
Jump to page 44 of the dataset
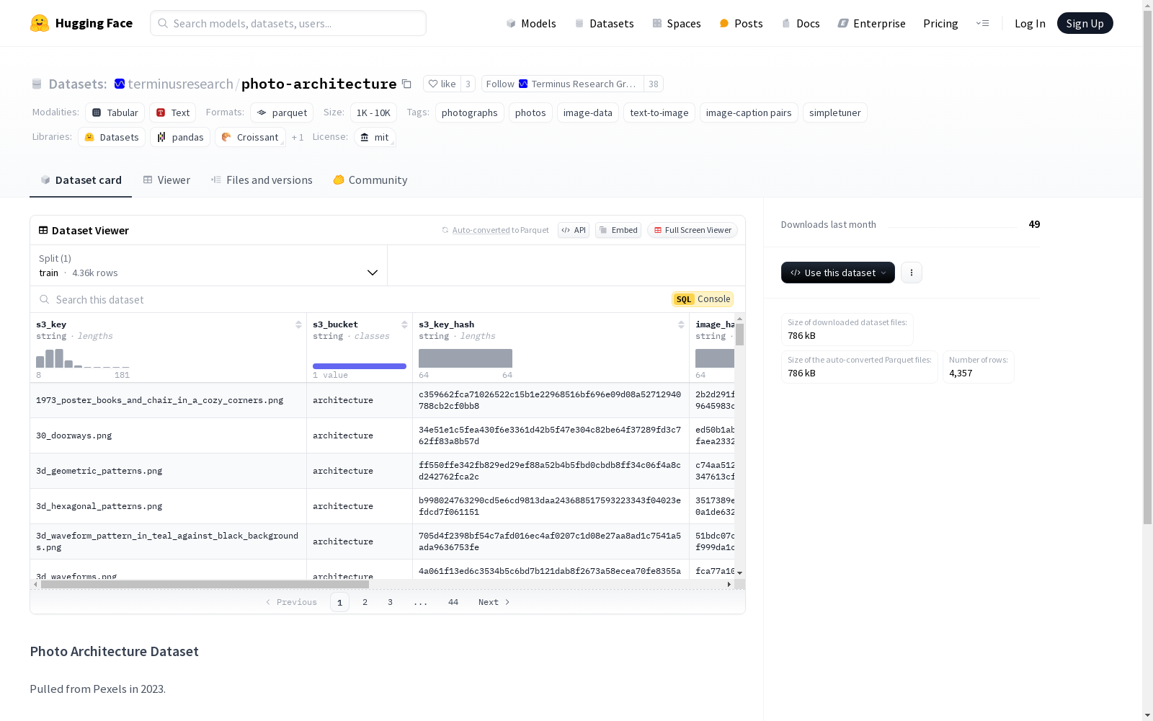[x=453, y=602]
